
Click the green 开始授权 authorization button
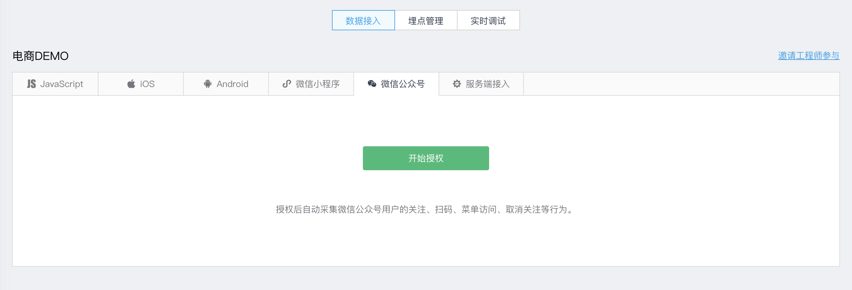point(426,158)
